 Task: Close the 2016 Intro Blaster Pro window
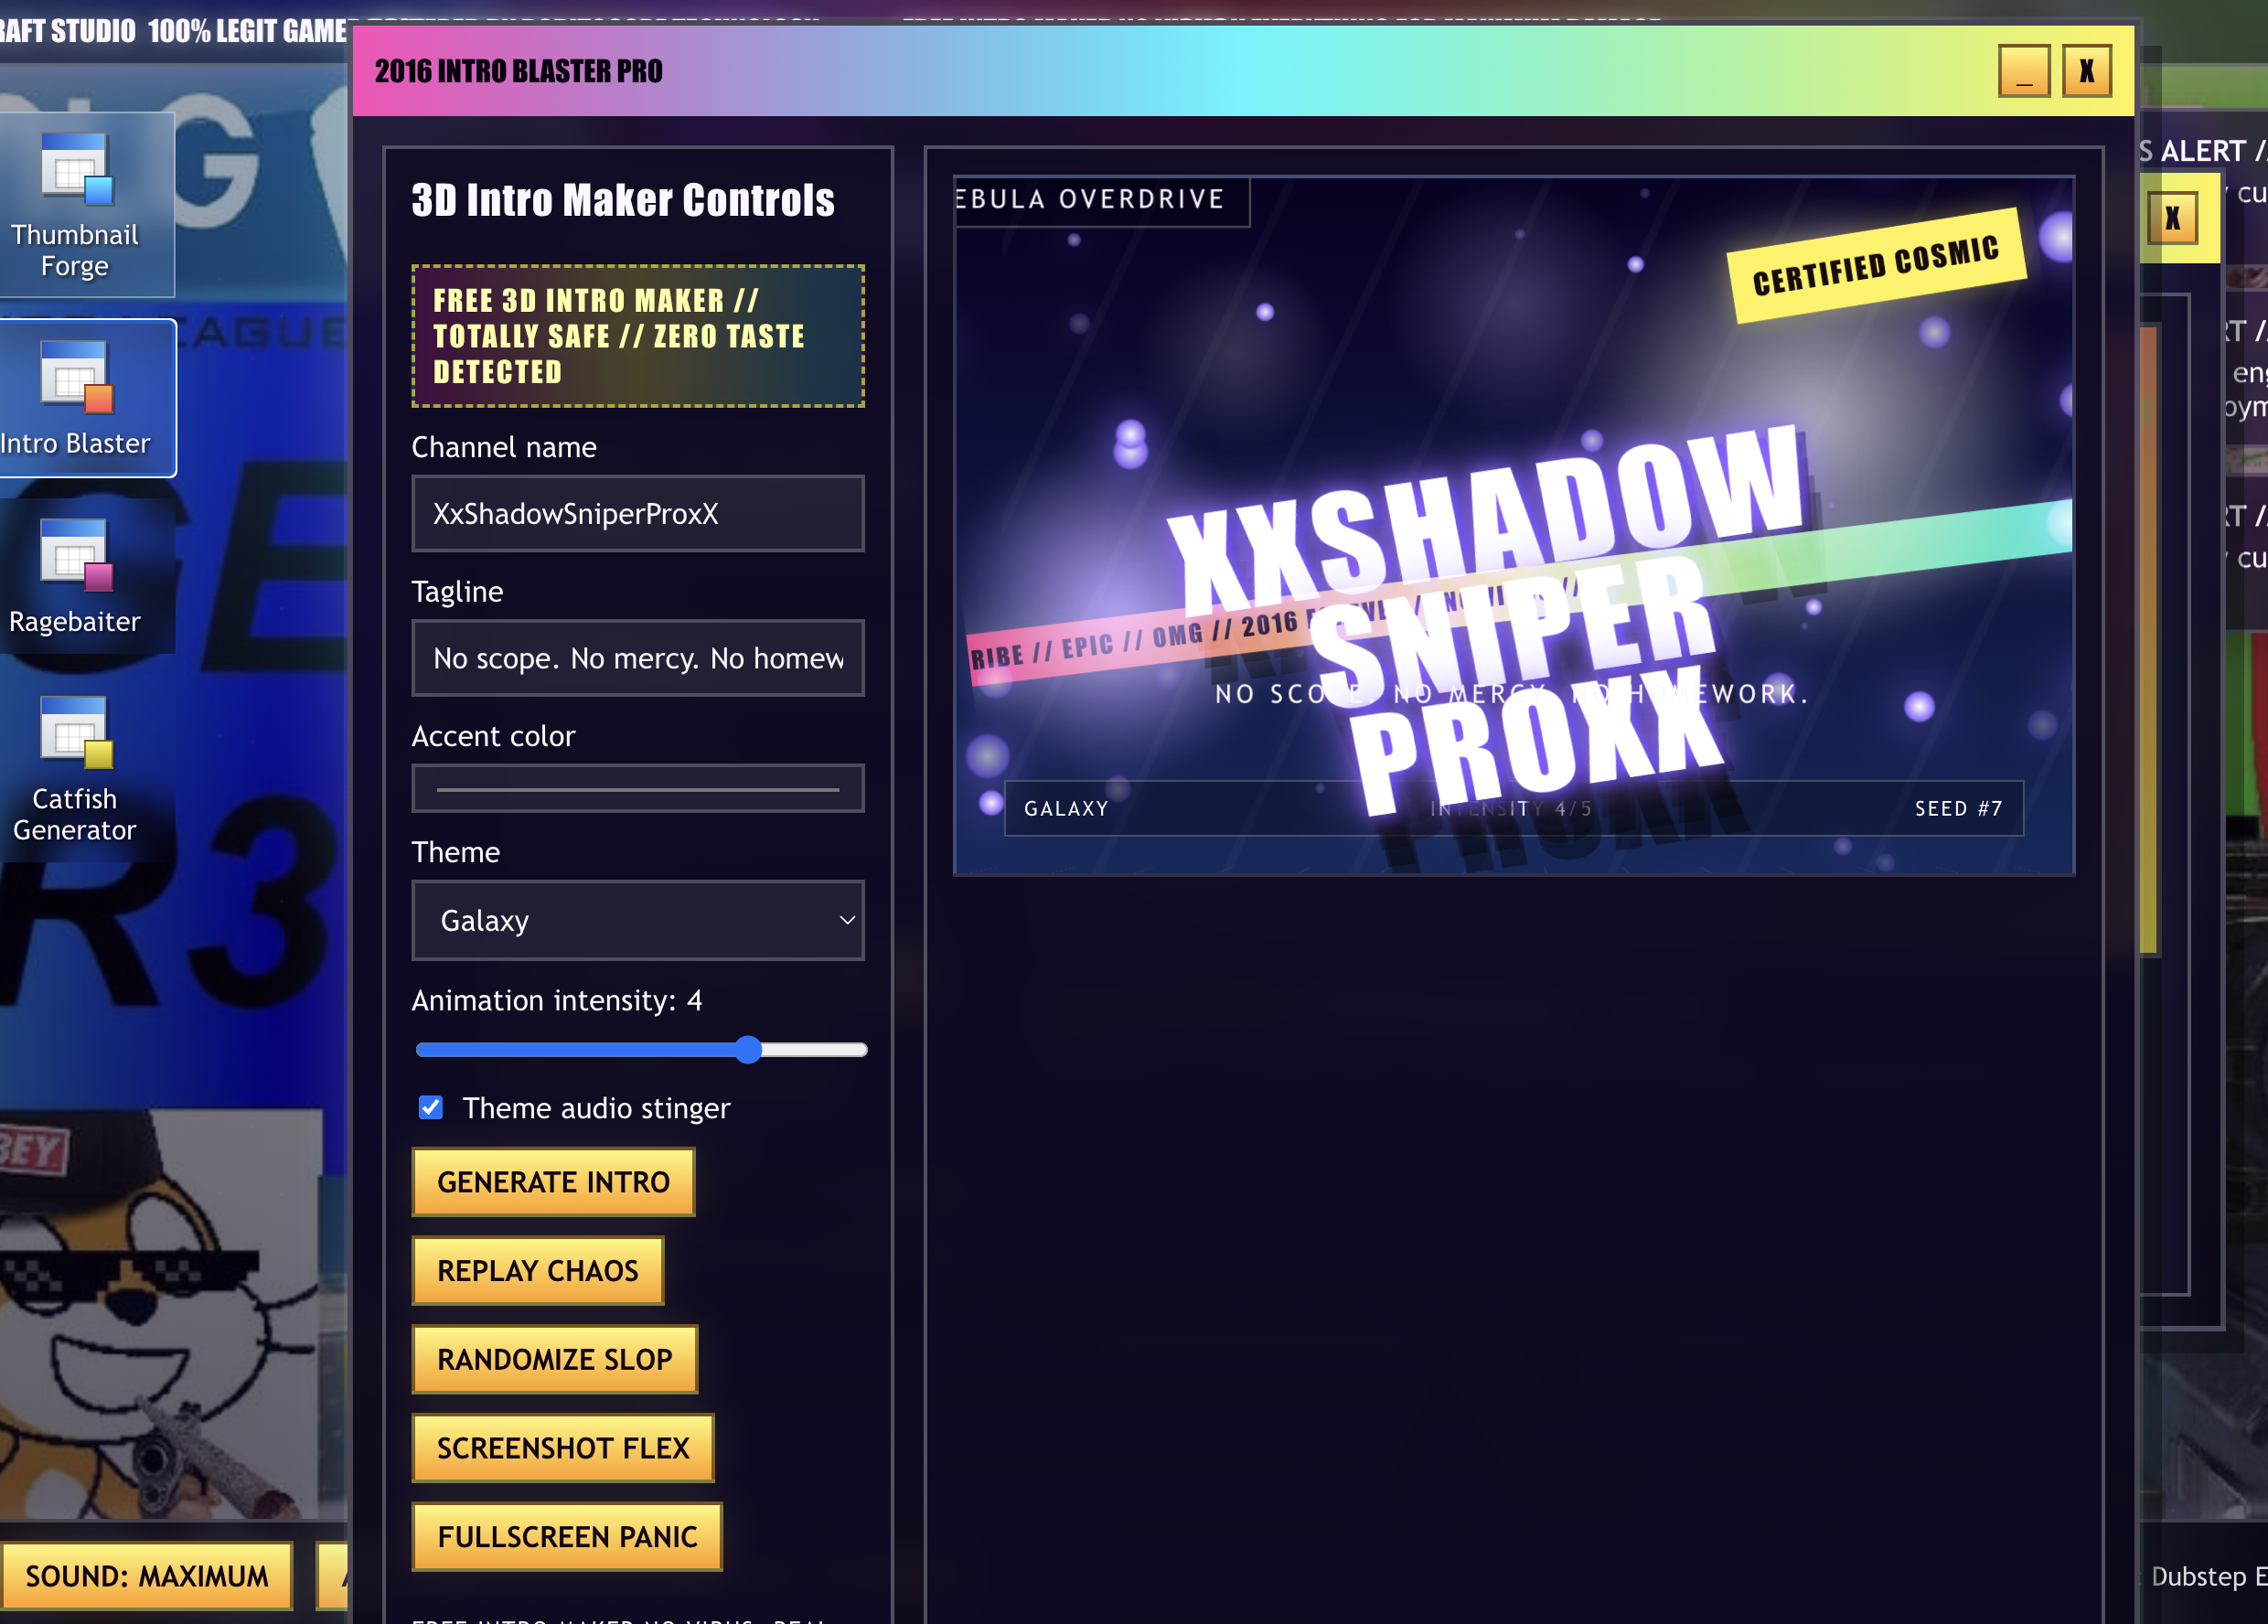tap(2086, 71)
